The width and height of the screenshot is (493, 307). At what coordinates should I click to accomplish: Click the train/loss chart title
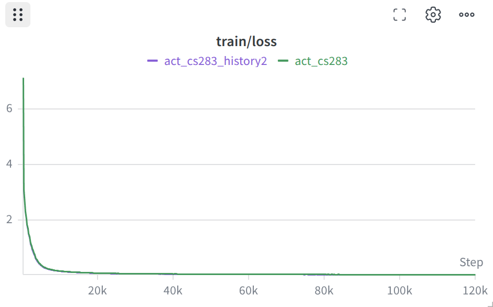[x=246, y=41]
